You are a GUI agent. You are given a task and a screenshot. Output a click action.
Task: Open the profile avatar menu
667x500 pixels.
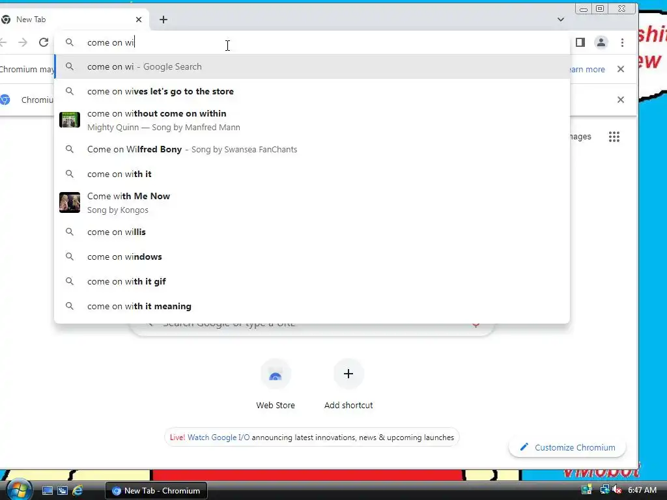(x=601, y=42)
